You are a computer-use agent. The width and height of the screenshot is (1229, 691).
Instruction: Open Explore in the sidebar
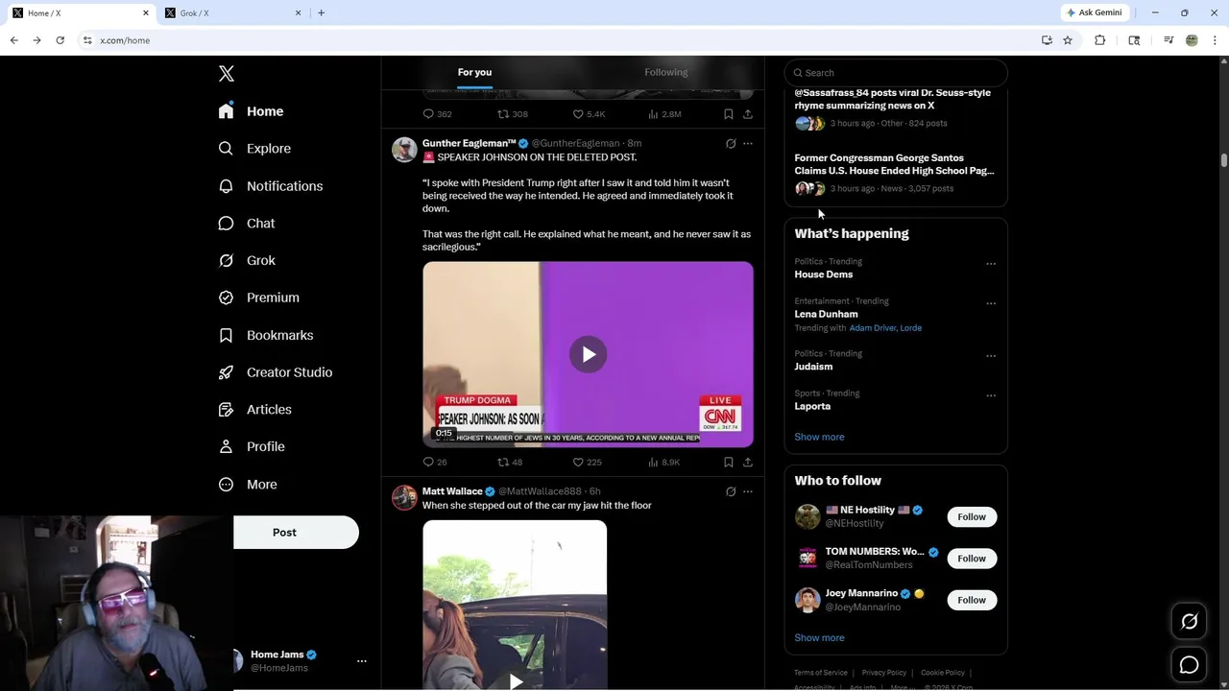click(x=254, y=149)
